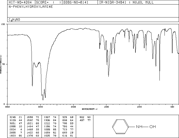This screenshot has height=138, width=179.
Task: Click peak table value 2966
Action: tap(13, 126)
